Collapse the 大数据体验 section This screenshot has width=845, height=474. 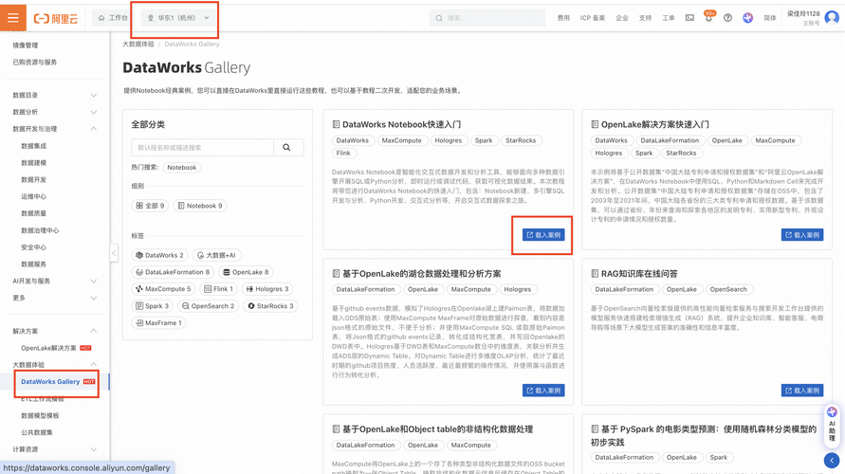point(54,365)
